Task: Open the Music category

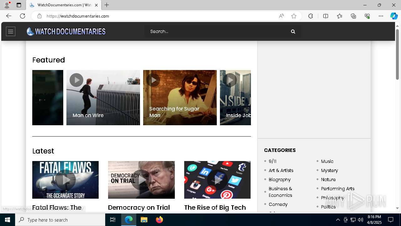Action: tap(327, 161)
